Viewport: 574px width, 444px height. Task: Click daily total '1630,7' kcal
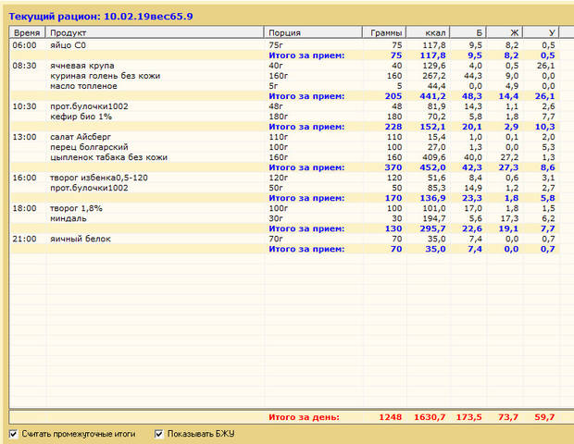(430, 417)
